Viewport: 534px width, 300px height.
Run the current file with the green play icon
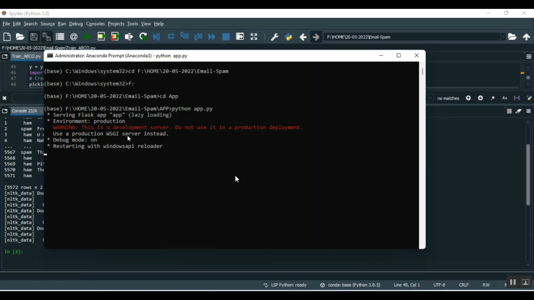87,37
